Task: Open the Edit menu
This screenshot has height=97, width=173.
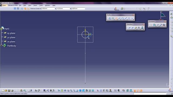Action: tap(25, 5)
